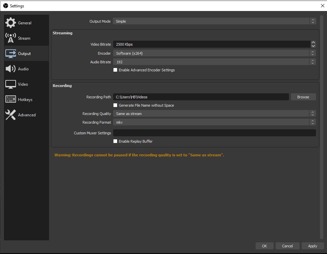
Task: Check Generate File Name without Space
Action: point(115,105)
